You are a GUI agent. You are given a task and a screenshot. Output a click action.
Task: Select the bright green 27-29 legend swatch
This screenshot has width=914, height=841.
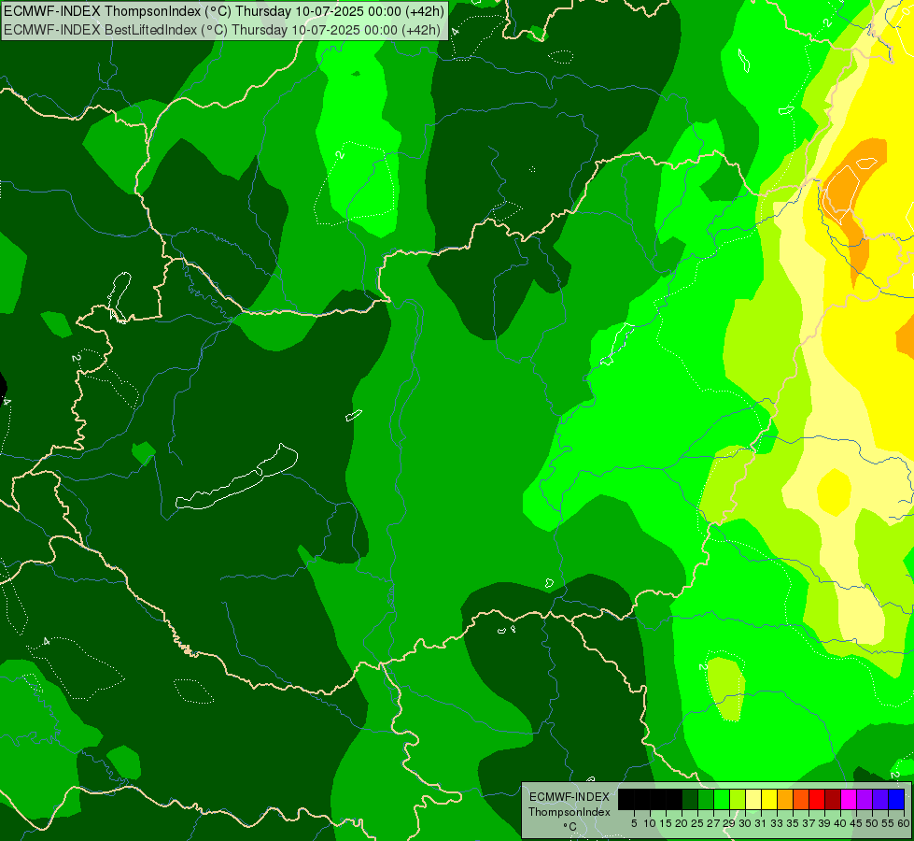point(722,800)
